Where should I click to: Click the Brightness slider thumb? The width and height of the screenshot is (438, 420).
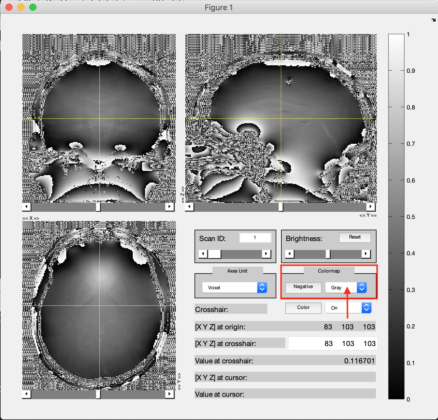[x=328, y=254]
